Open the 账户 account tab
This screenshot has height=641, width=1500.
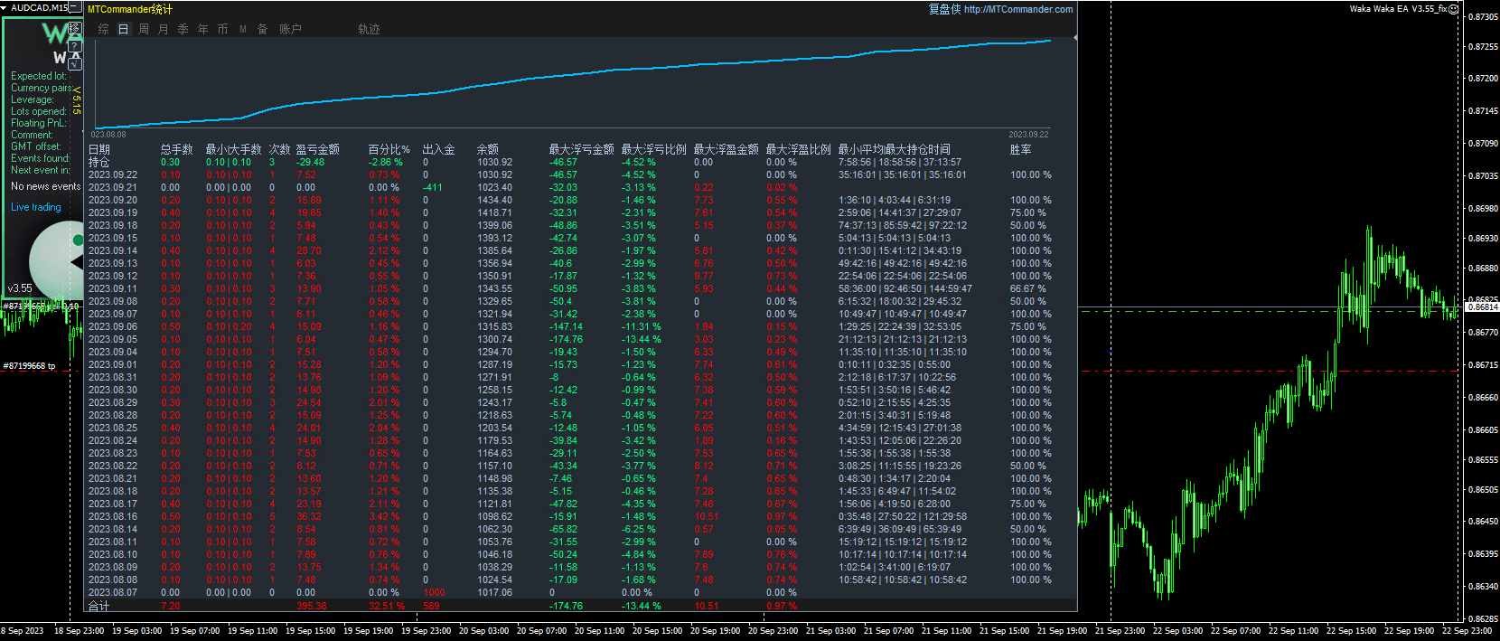click(290, 29)
